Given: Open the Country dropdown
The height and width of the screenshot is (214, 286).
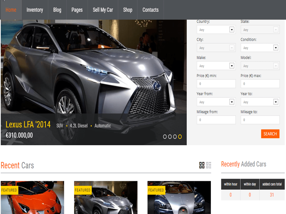Looking at the screenshot, I should tap(216, 30).
